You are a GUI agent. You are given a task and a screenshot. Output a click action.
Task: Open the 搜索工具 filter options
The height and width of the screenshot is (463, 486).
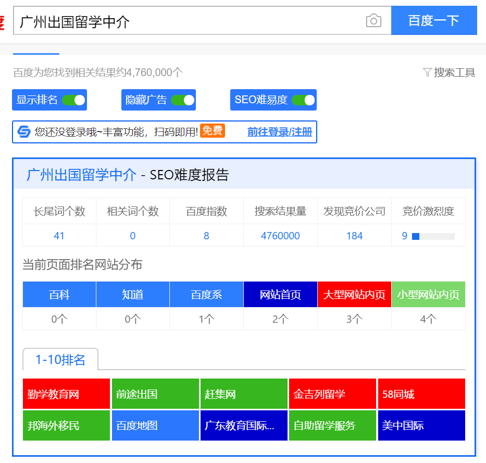(x=454, y=72)
